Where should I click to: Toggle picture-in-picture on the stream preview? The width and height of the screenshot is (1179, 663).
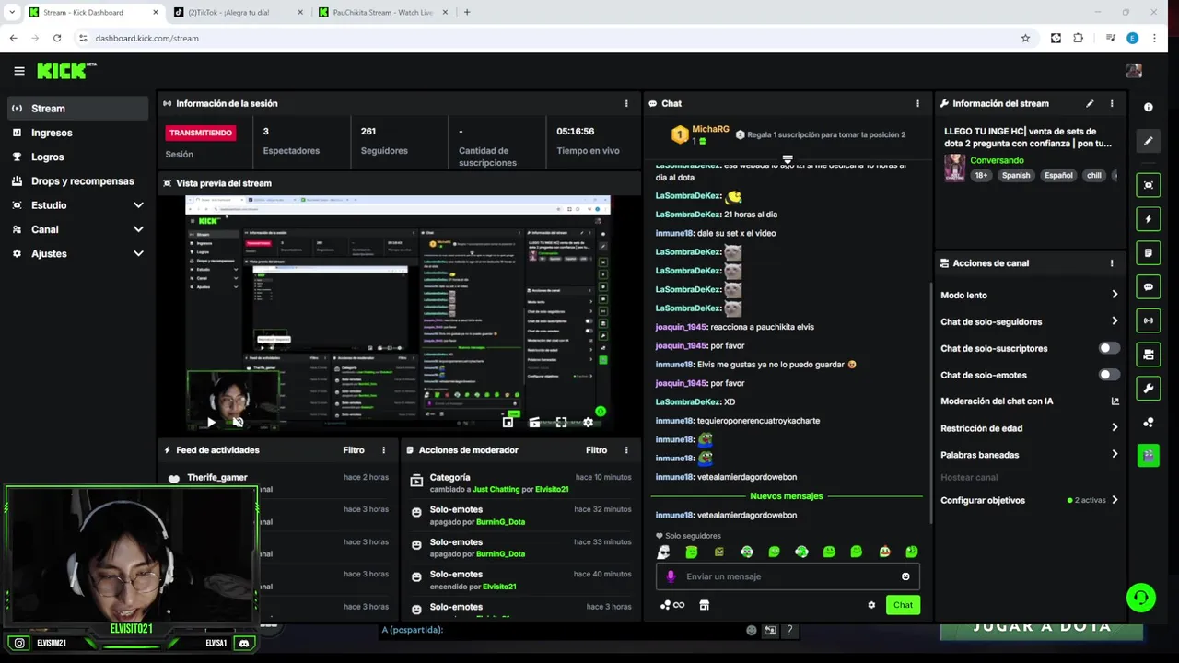508,423
